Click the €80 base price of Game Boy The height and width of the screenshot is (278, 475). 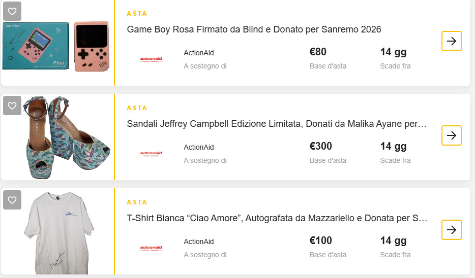[x=318, y=52]
